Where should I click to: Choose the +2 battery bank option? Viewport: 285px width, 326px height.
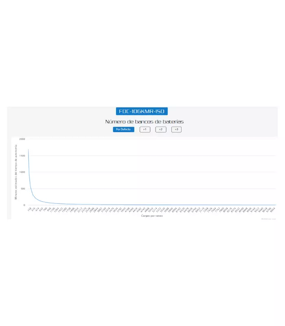coord(161,130)
